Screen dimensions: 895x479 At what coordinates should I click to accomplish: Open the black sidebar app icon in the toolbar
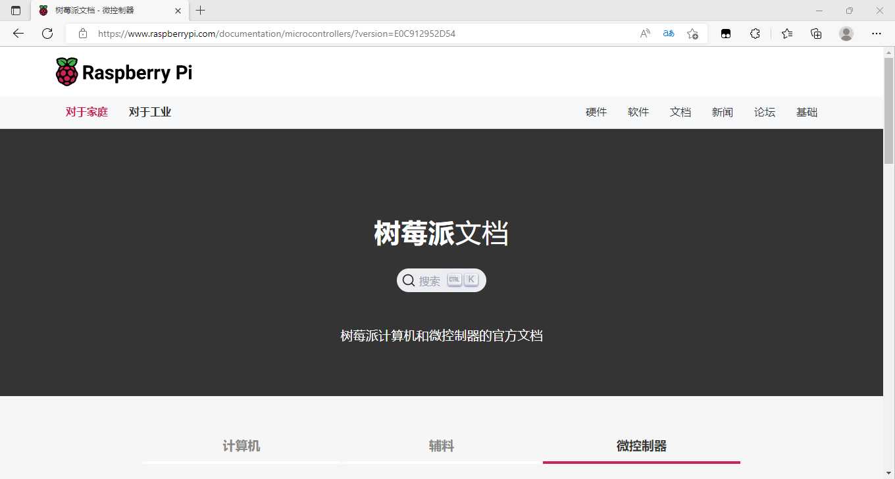(x=726, y=34)
